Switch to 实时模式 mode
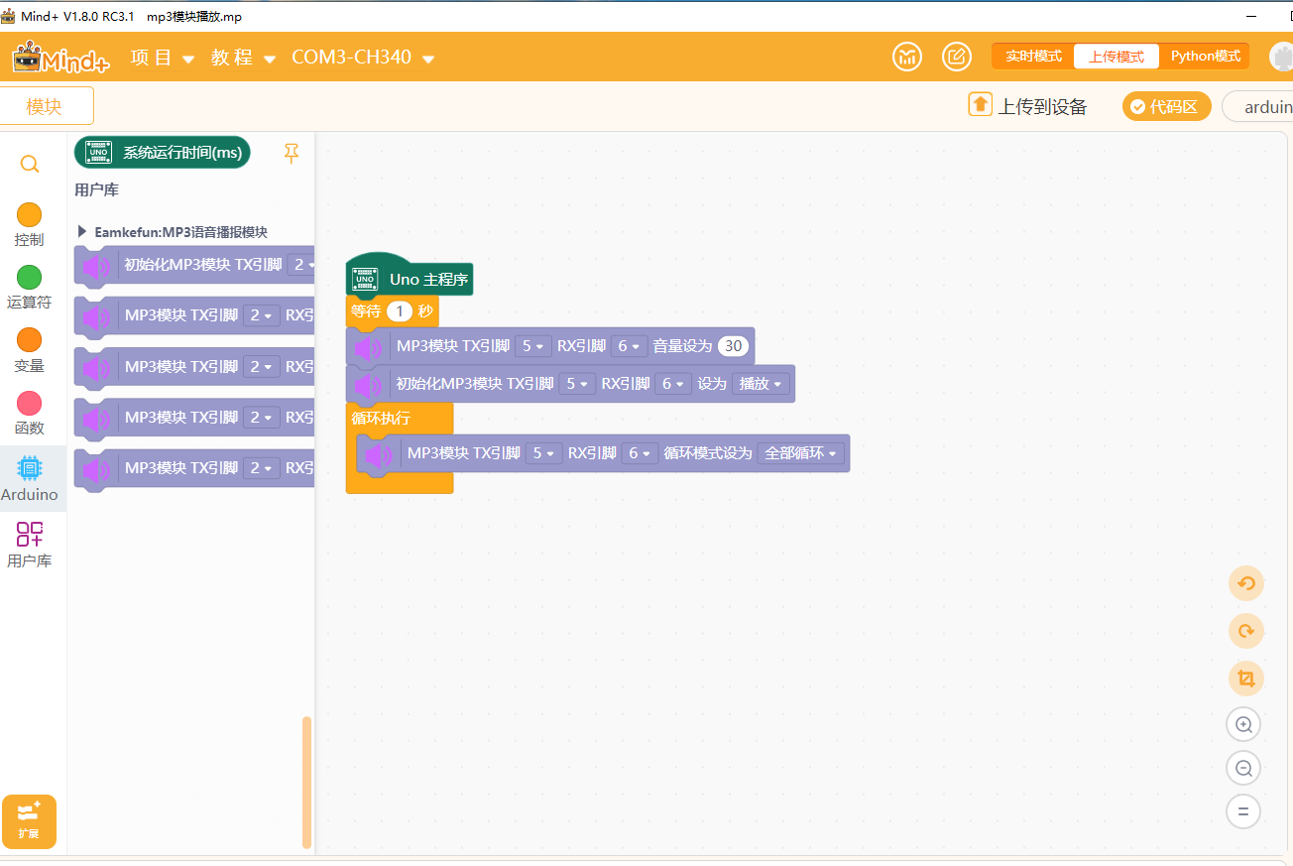 pos(1033,57)
